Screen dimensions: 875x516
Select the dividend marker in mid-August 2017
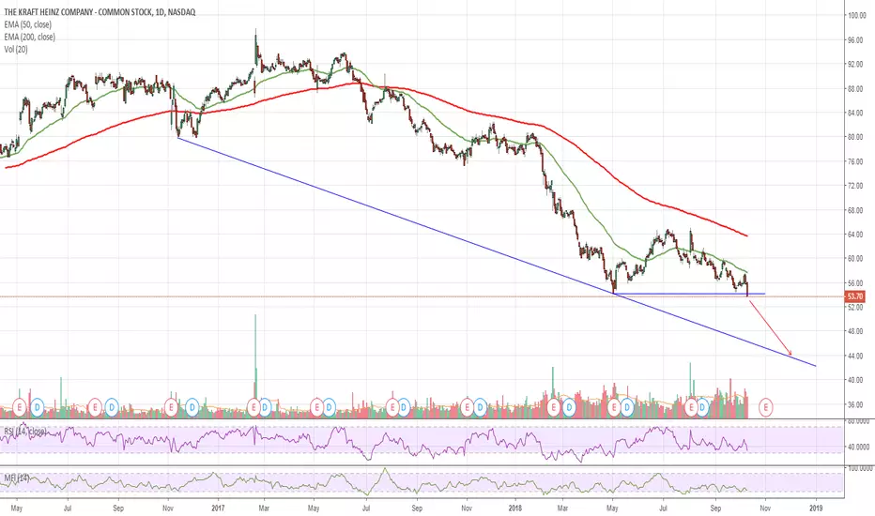(x=404, y=407)
